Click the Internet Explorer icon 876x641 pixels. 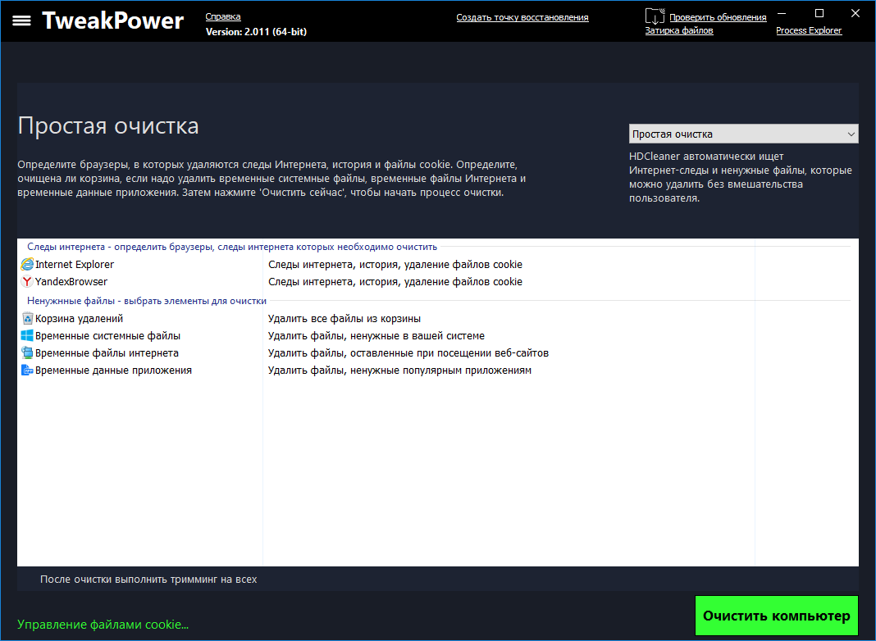(27, 264)
